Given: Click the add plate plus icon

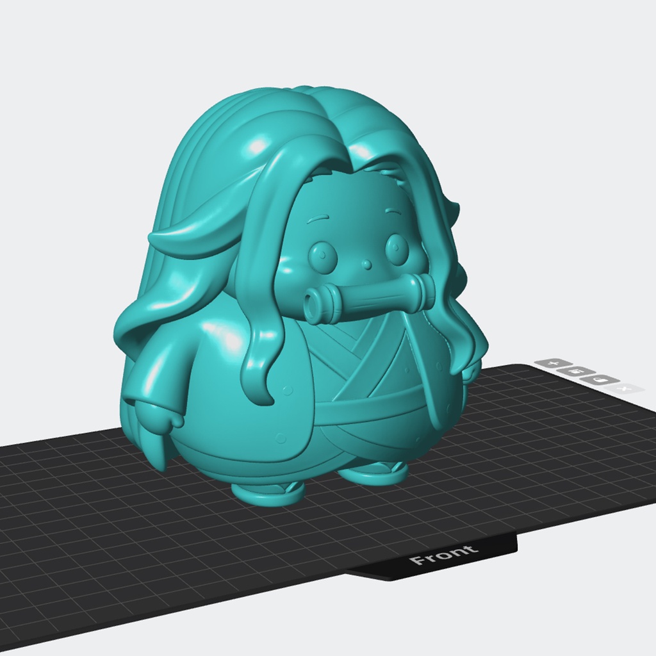Looking at the screenshot, I should [x=553, y=363].
